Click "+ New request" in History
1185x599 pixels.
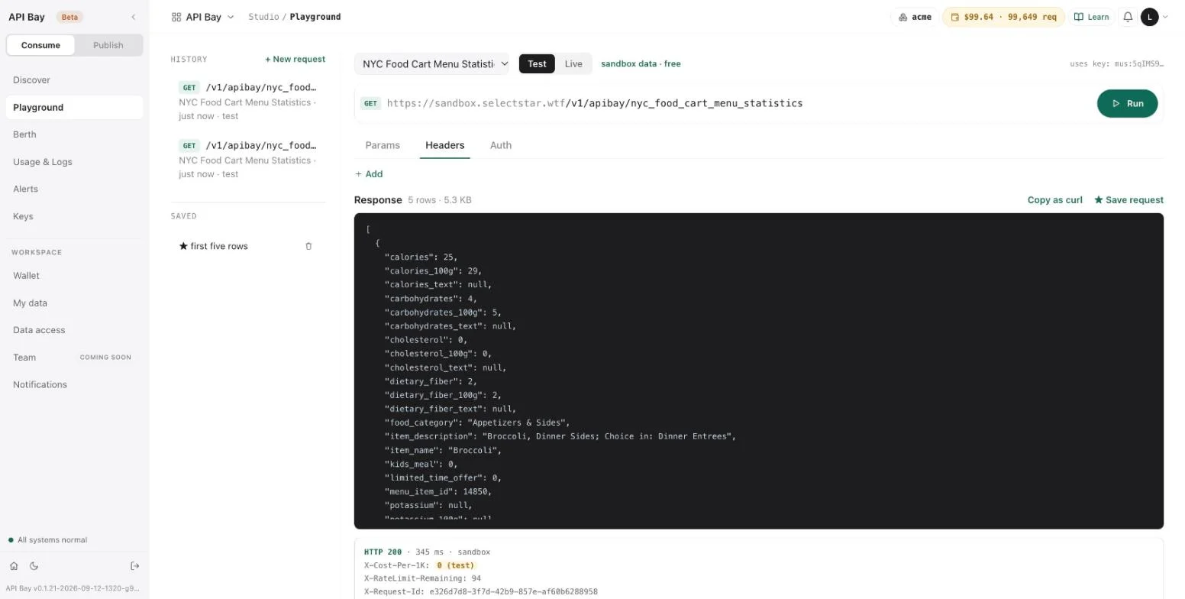(295, 59)
